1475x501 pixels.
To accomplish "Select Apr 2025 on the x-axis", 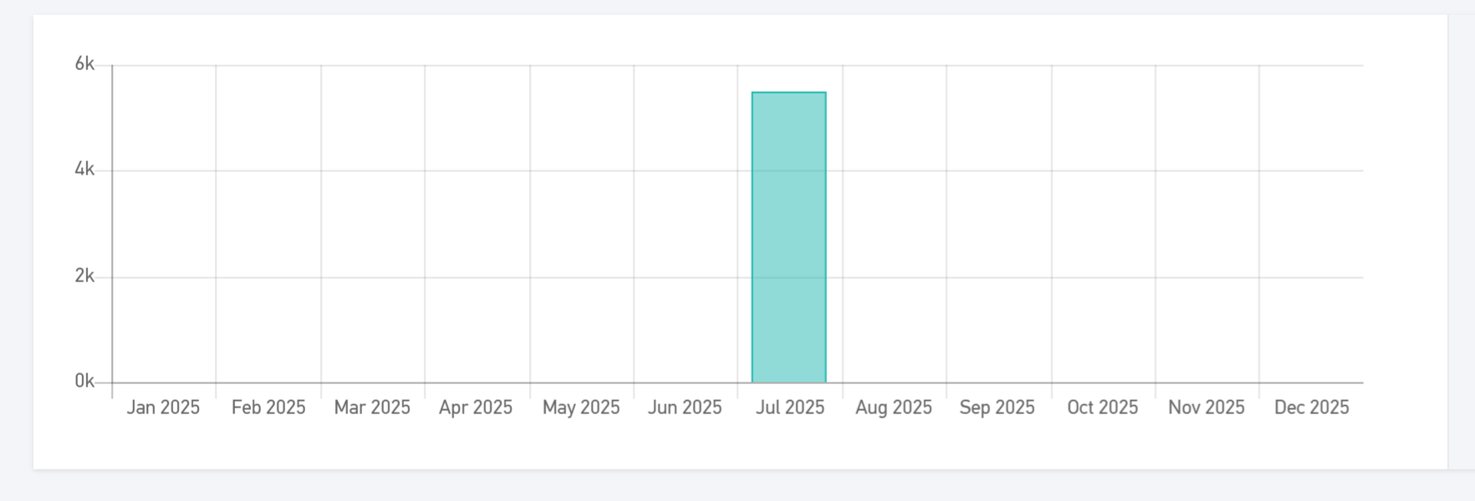I will coord(476,407).
